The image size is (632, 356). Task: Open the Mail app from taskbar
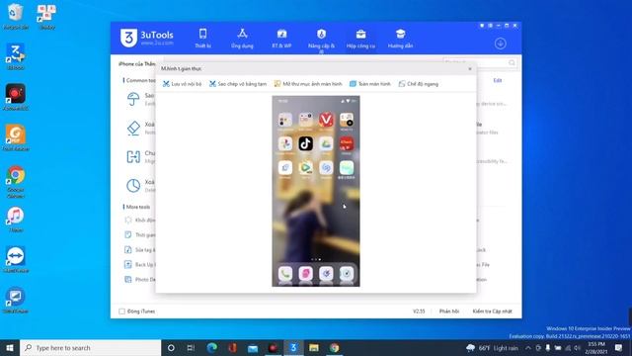pyautogui.click(x=253, y=348)
